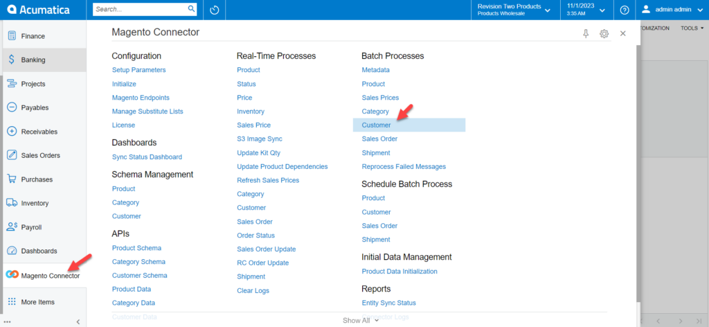The width and height of the screenshot is (709, 327).
Task: Open the Order Status link
Action: click(255, 235)
